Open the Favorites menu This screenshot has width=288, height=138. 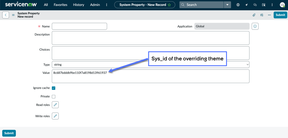tap(60, 5)
